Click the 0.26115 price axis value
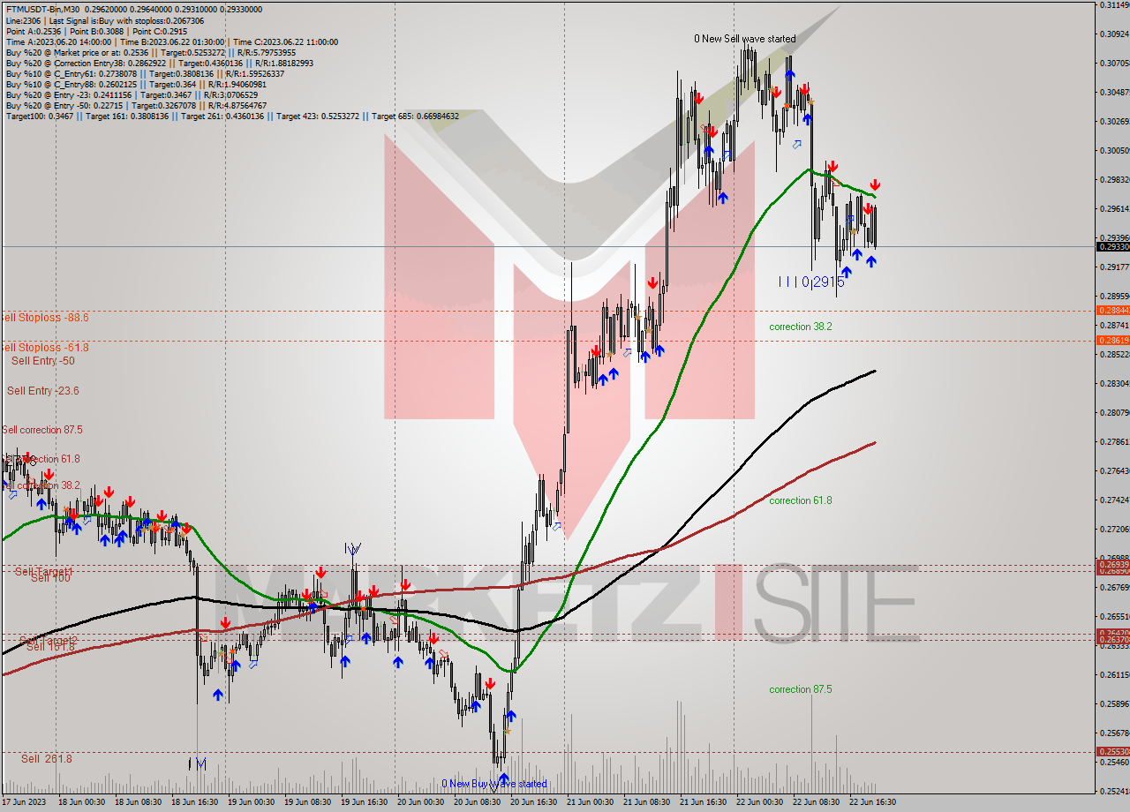1130x812 pixels. 1114,675
